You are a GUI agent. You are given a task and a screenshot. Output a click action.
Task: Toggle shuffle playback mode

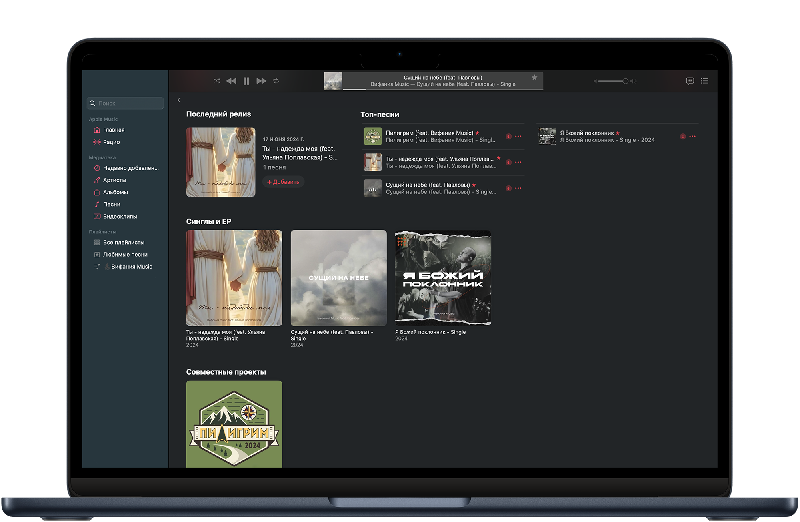pos(217,81)
